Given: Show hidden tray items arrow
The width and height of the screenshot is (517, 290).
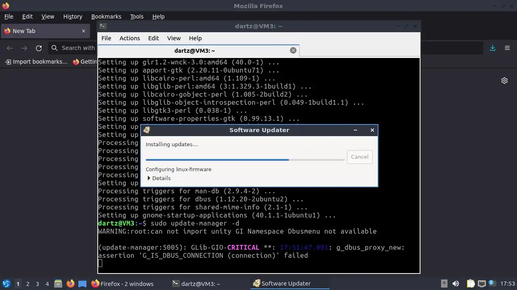Looking at the screenshot, I should click(x=444, y=284).
